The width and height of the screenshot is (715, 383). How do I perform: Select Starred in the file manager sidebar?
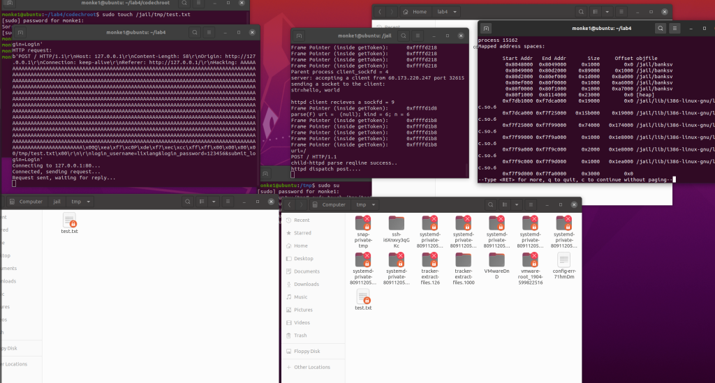coord(302,233)
